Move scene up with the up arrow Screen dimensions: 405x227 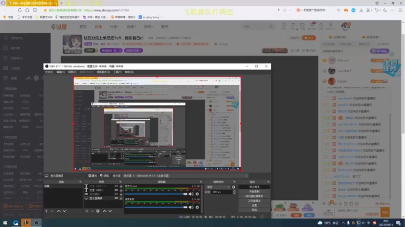coord(59,211)
